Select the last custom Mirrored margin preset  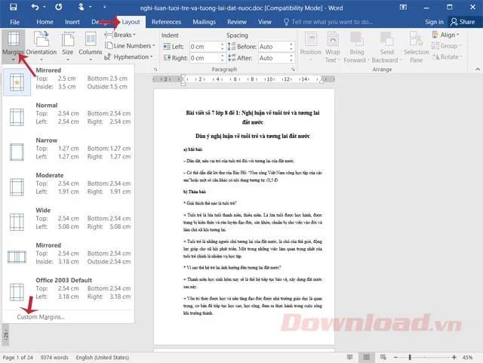click(x=68, y=79)
